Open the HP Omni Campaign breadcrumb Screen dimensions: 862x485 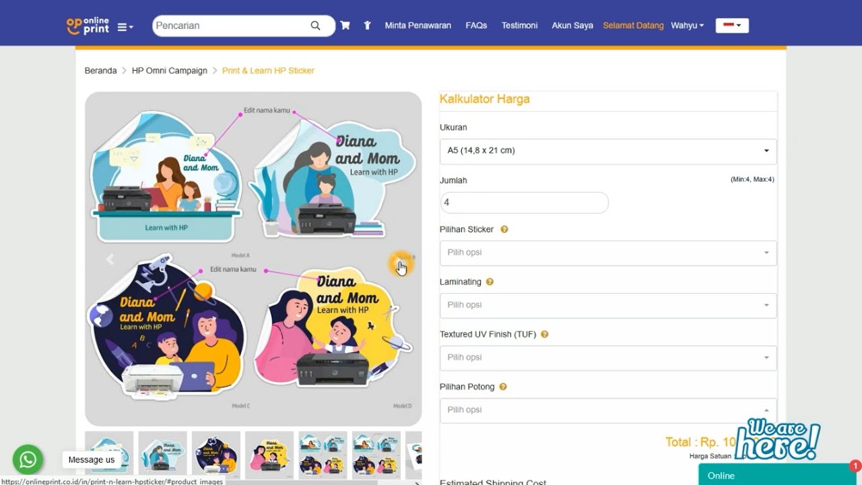[170, 71]
